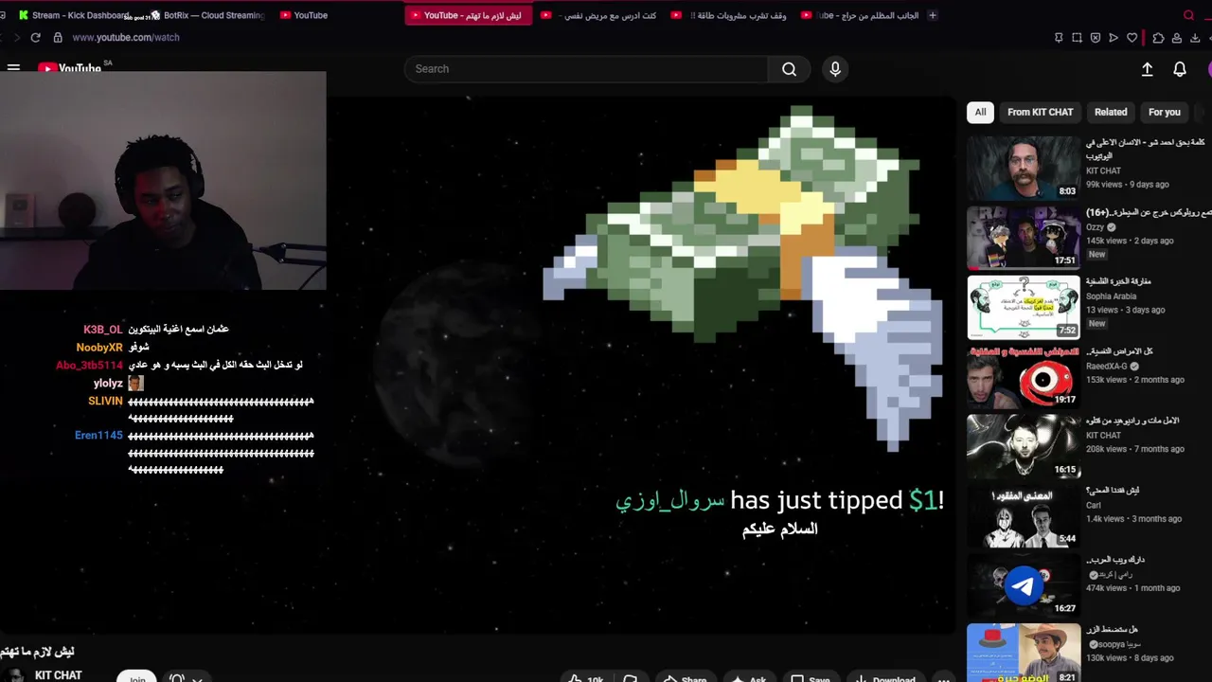The width and height of the screenshot is (1212, 682).
Task: Select the For you filter chip
Action: pos(1165,112)
